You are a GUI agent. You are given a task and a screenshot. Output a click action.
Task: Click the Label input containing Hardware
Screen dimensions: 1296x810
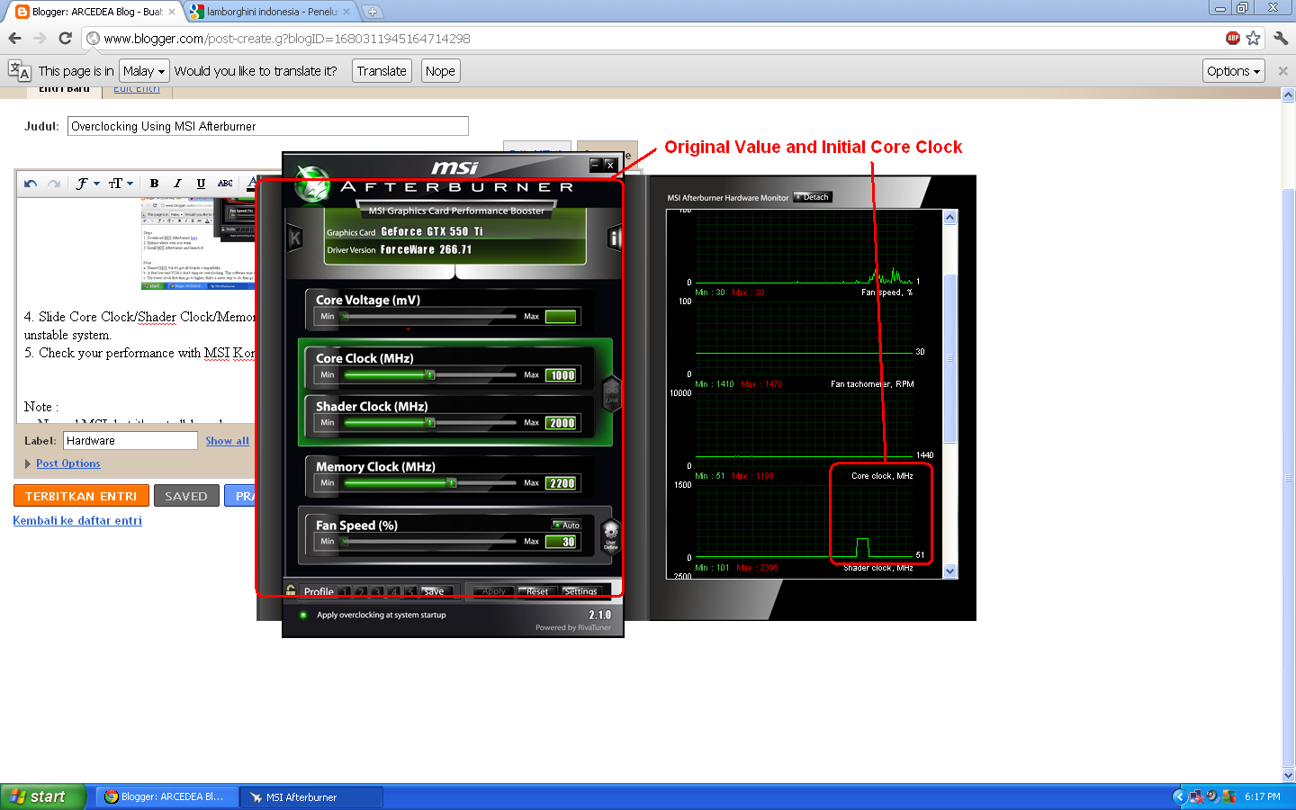pyautogui.click(x=130, y=441)
